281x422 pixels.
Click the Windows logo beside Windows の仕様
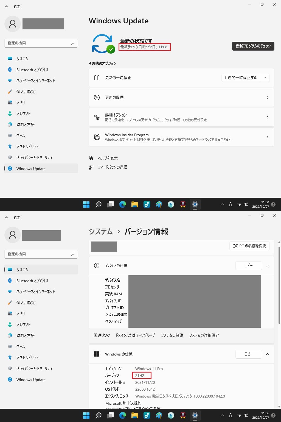point(97,354)
